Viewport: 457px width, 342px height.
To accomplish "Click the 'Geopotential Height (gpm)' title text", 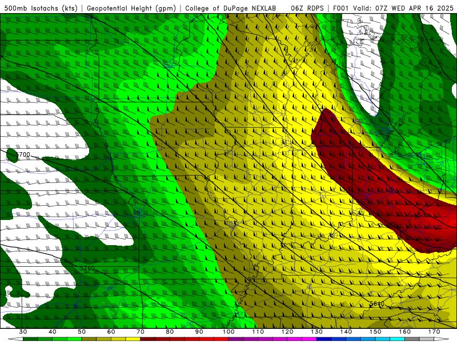I will [131, 8].
